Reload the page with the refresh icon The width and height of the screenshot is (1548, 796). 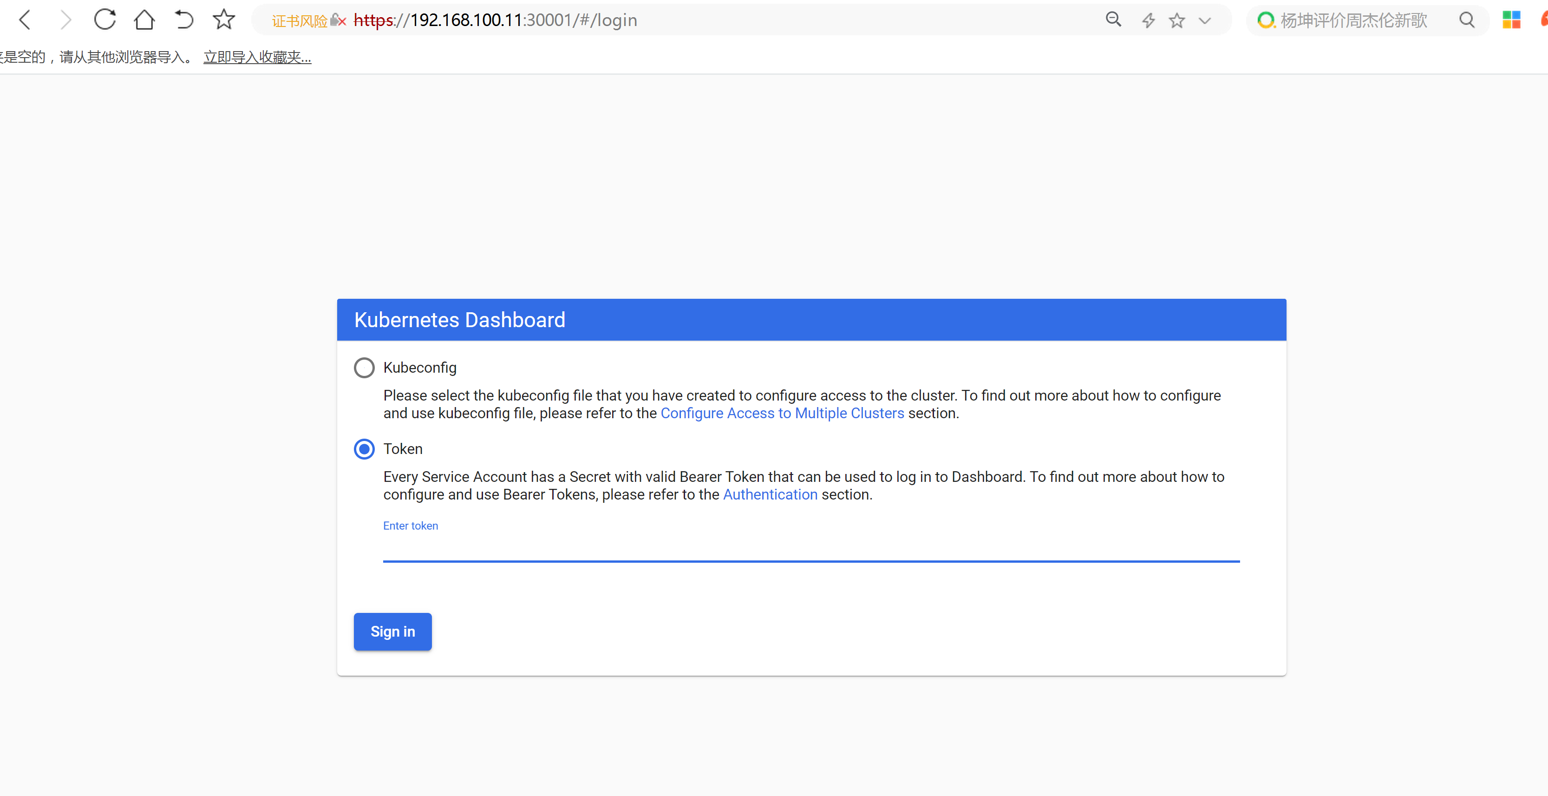[105, 20]
